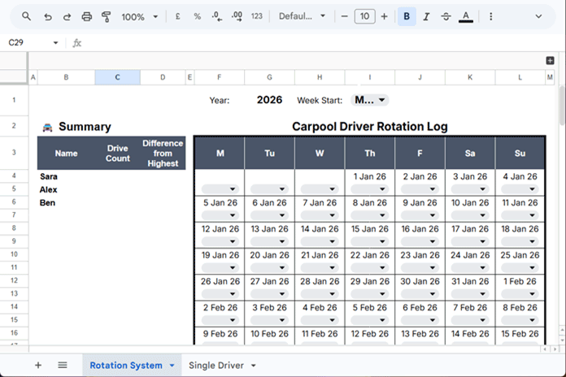Image resolution: width=566 pixels, height=377 pixels.
Task: Open the all sheets list menu
Action: [x=63, y=365]
